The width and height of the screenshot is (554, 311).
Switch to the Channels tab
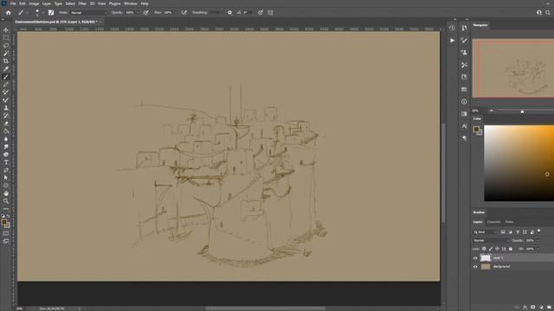493,222
